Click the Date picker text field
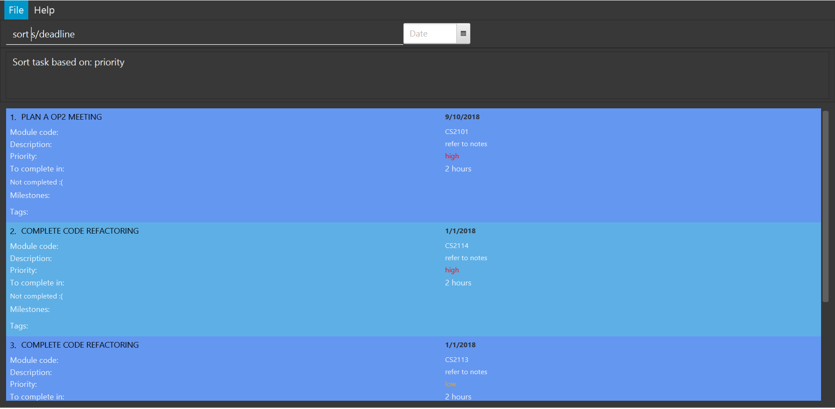Image resolution: width=835 pixels, height=409 pixels. click(x=430, y=34)
